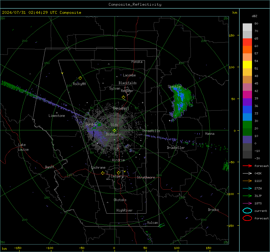Click the Didsbury label

point(113,134)
